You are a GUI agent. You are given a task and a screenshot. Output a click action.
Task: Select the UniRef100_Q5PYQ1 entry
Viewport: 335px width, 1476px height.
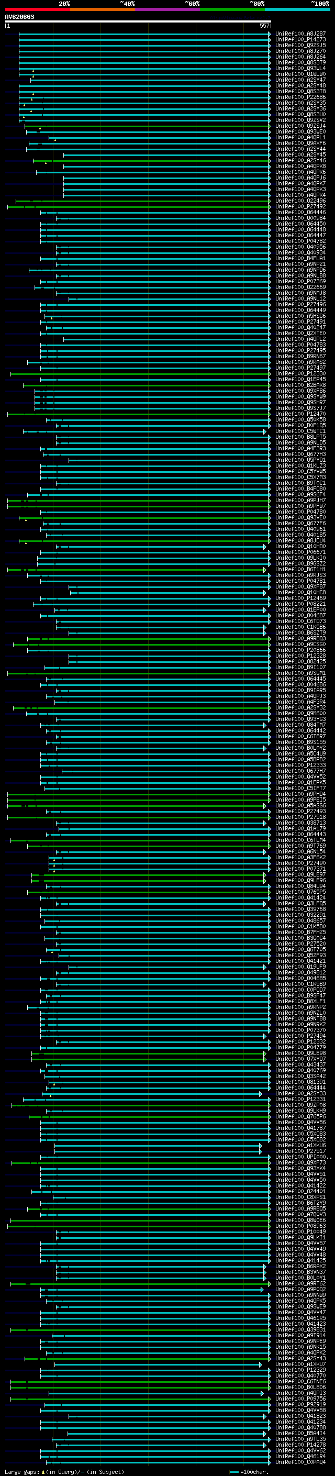click(x=300, y=460)
